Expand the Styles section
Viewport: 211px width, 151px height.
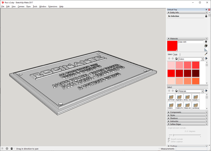coord(168,115)
